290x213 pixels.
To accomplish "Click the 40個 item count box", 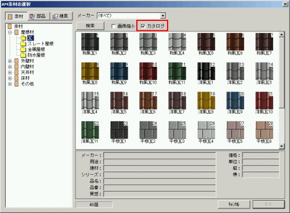I will click(94, 204).
